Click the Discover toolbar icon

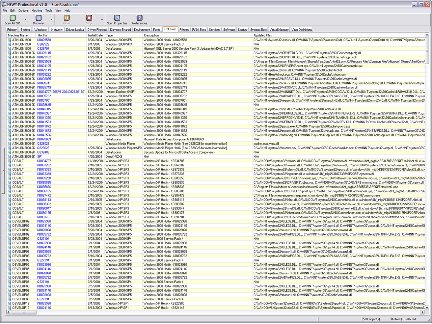click(x=38, y=18)
